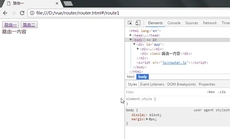This screenshot has width=230, height=139.
Task: Toggle the :hov element state button
Action: pyautogui.click(x=211, y=92)
